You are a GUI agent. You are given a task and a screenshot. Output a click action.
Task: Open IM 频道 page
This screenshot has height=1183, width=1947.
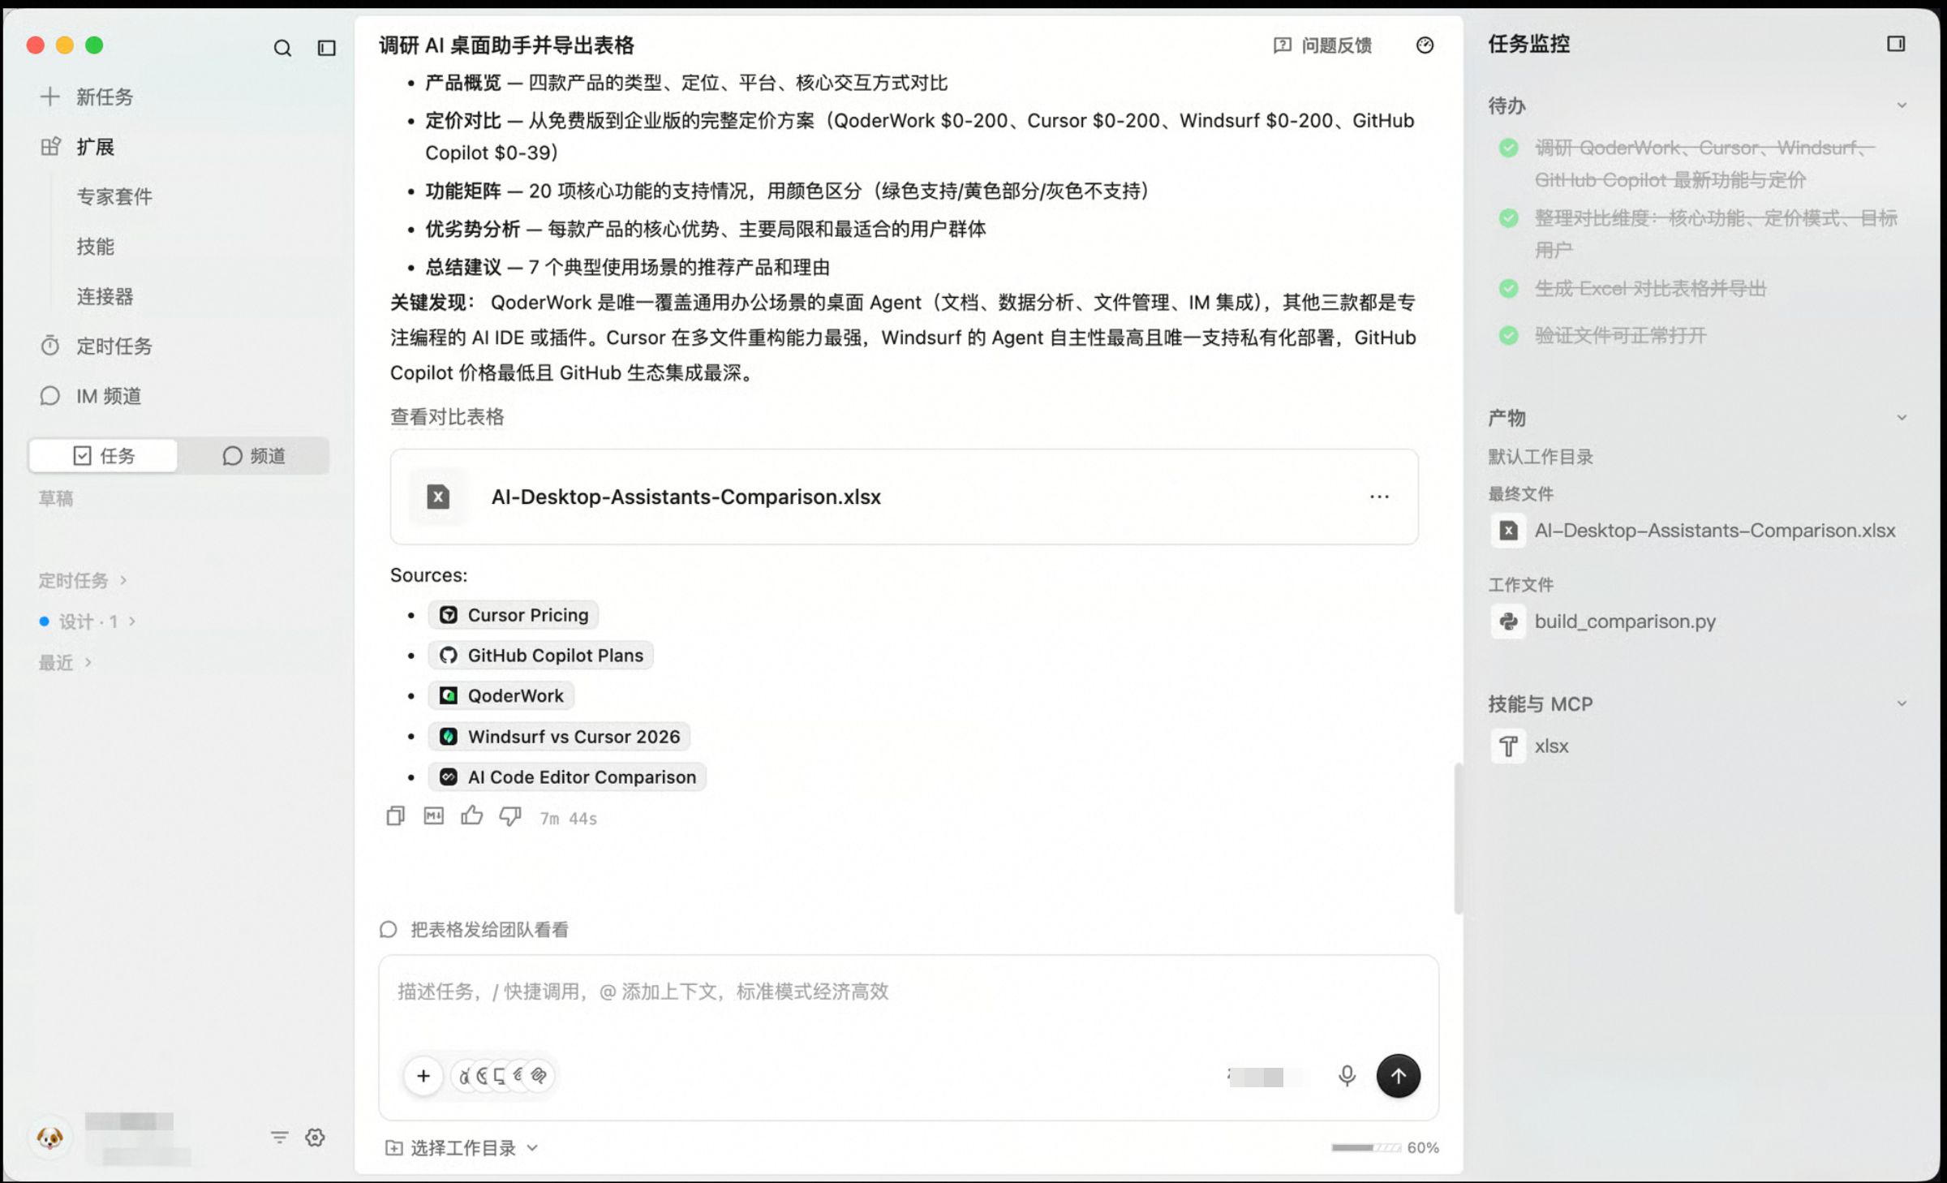tap(91, 396)
